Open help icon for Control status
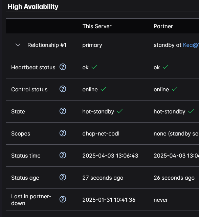This screenshot has height=217, width=199. point(63,89)
